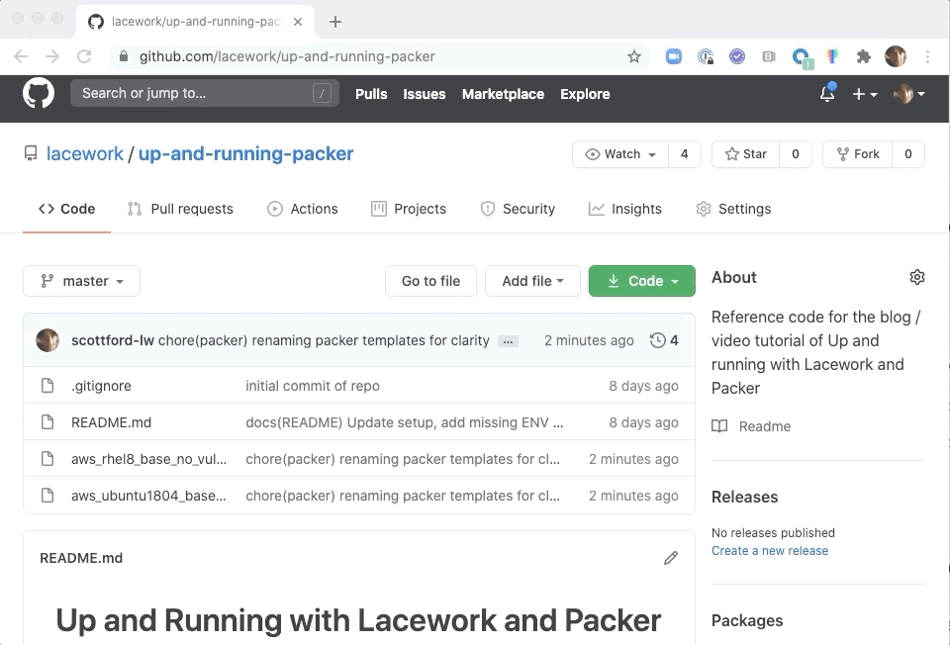Focus the Search or jump to field
The width and height of the screenshot is (950, 645).
194,94
